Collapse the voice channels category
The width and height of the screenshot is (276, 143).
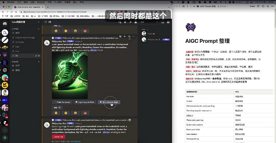[x=15, y=62]
